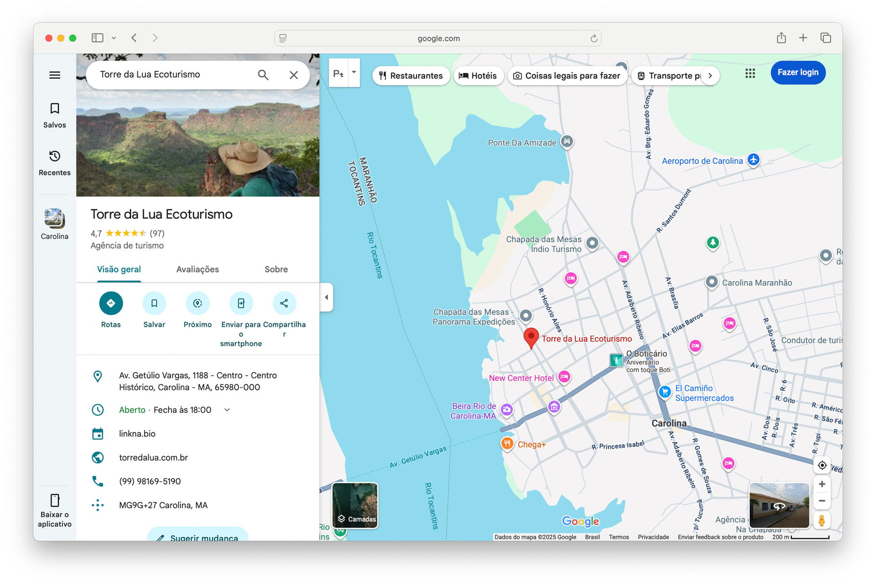Viewport: 876px width, 585px height.
Task: Click the my location target icon
Action: click(x=822, y=465)
